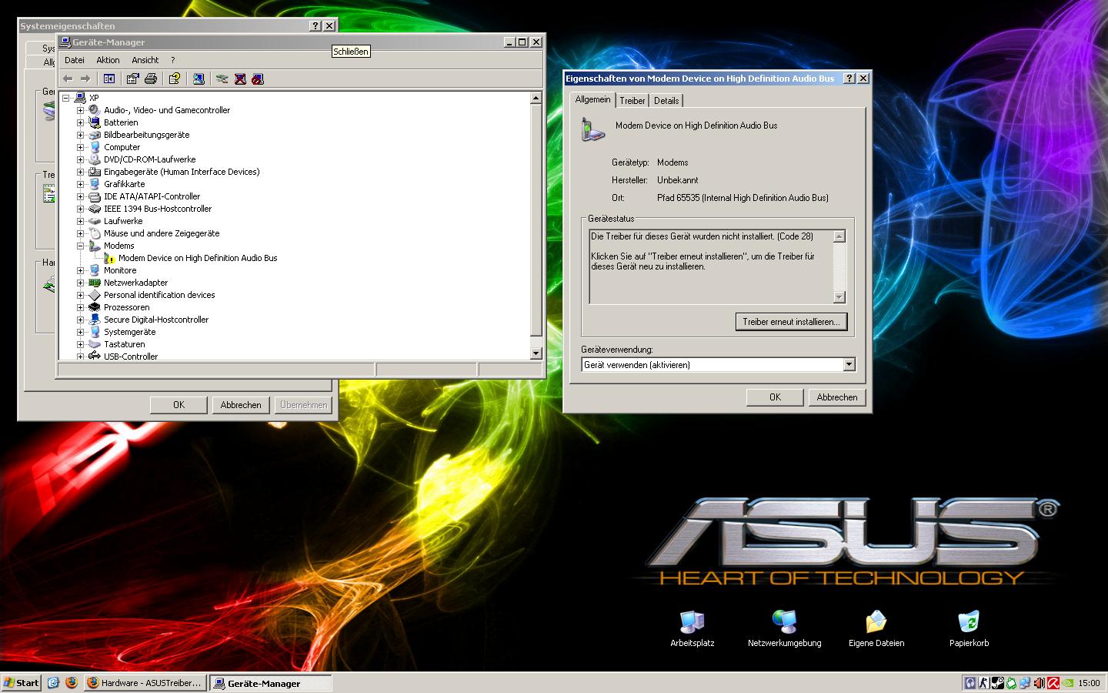1108x693 pixels.
Task: Click the Forward arrow in Geräte-Manager toolbar
Action: point(85,79)
